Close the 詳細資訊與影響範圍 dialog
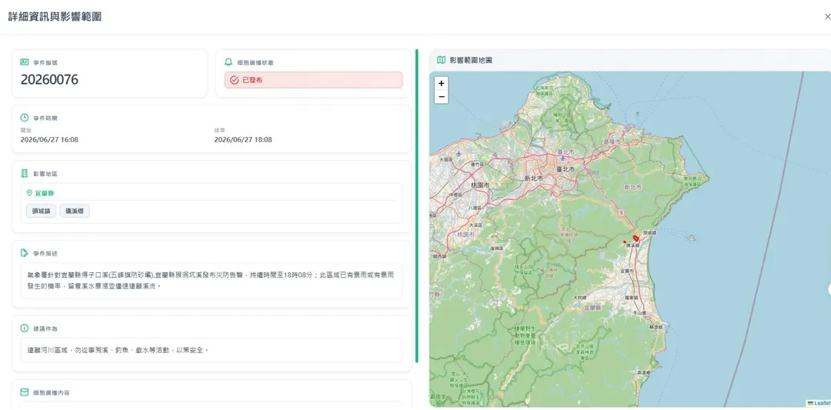 [827, 17]
